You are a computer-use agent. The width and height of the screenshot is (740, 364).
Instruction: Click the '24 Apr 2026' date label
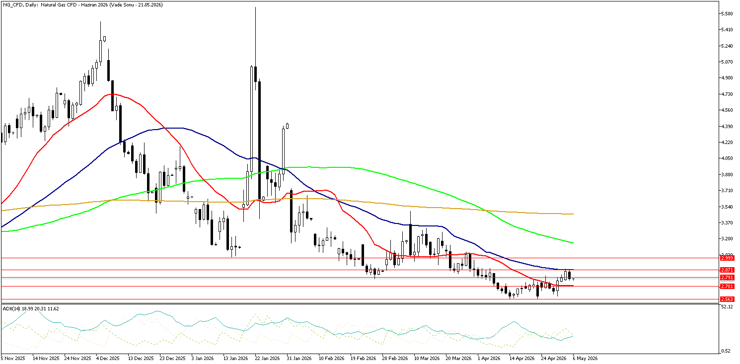[554, 358]
